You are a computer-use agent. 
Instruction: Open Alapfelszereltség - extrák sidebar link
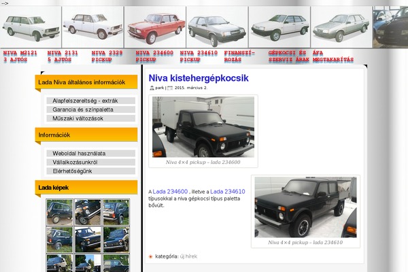coord(91,101)
